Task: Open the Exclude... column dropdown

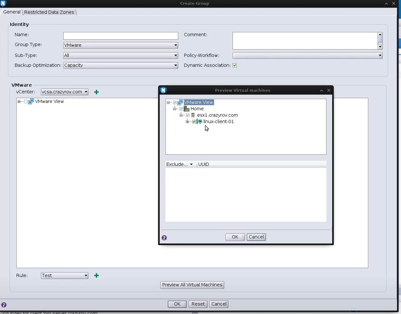Action: (191, 164)
